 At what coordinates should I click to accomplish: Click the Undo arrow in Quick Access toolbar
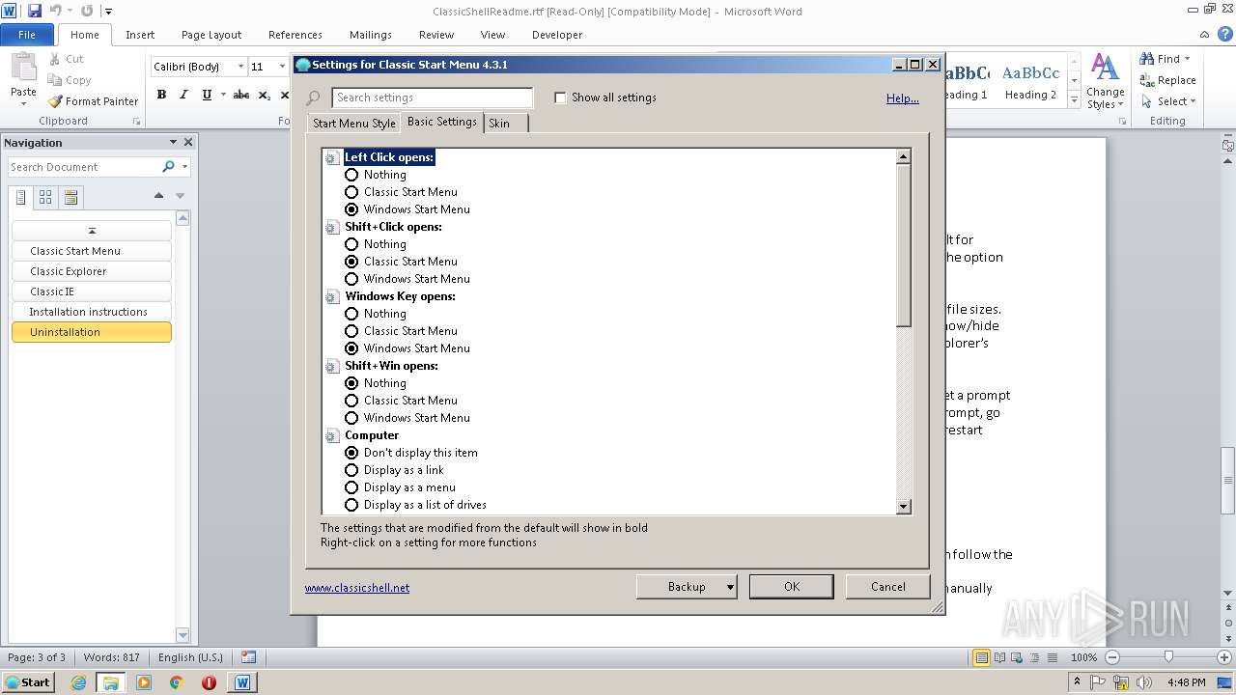[56, 11]
